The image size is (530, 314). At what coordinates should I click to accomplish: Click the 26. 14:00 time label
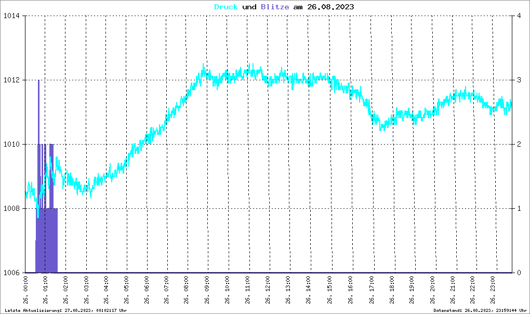pos(308,290)
